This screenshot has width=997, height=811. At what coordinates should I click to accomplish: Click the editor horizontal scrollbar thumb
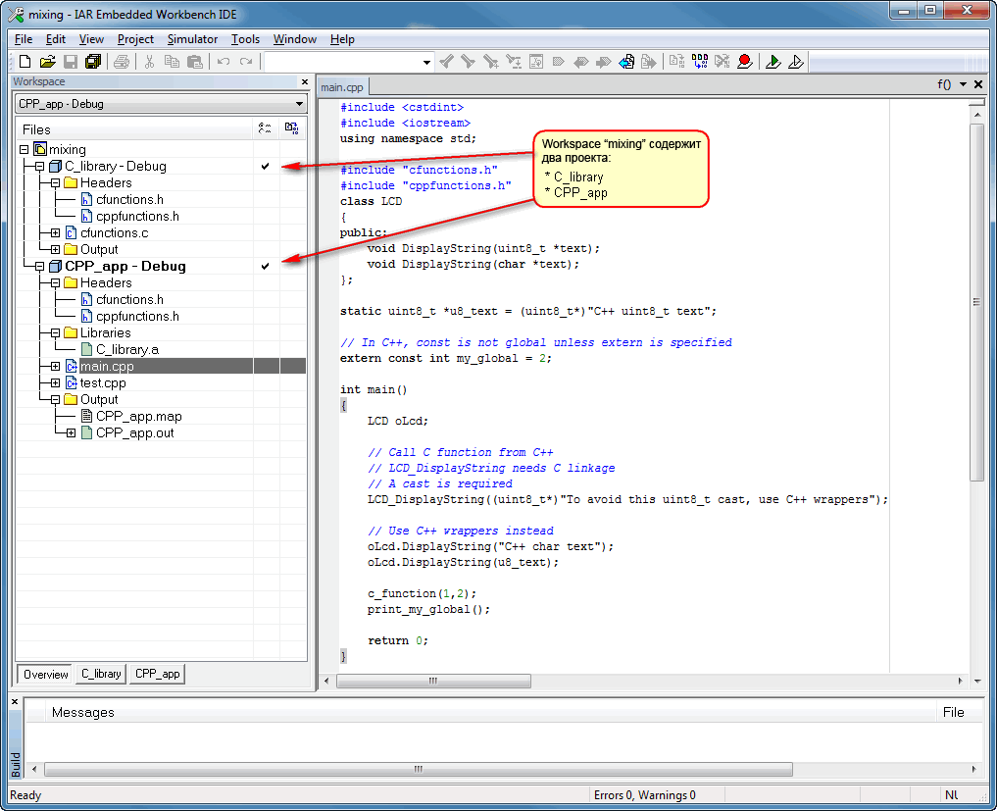click(x=433, y=681)
